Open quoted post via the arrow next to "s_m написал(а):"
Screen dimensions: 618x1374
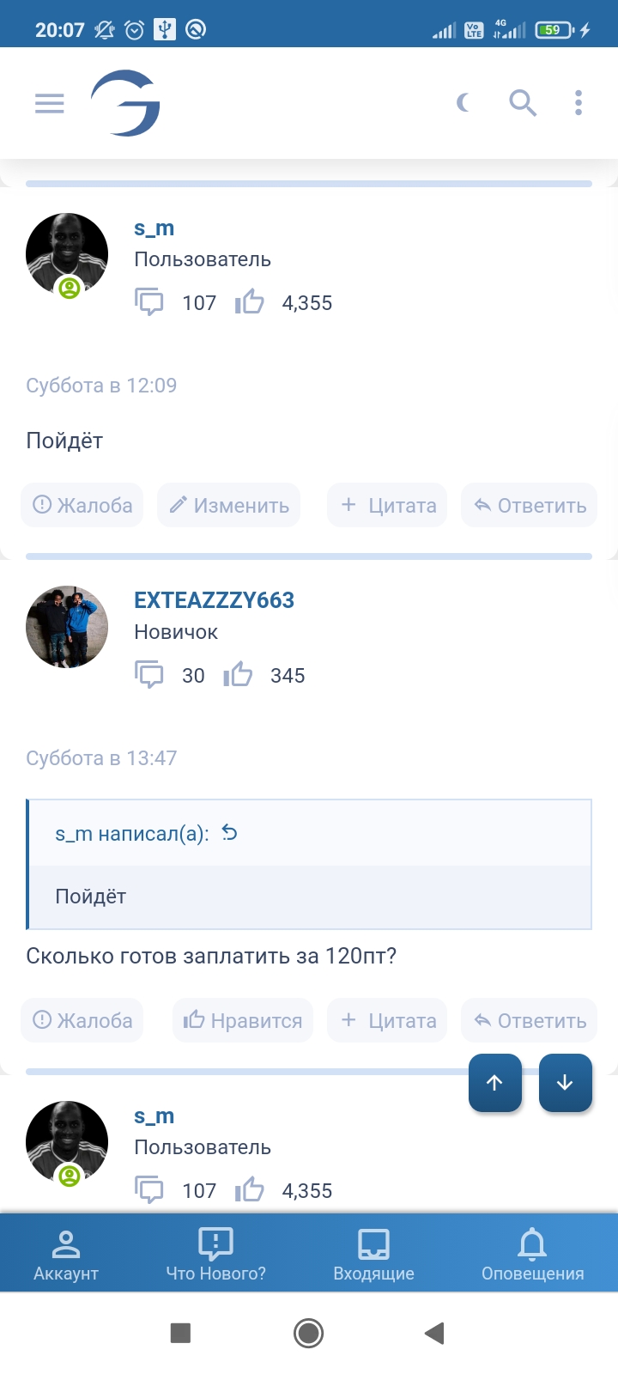click(x=229, y=833)
